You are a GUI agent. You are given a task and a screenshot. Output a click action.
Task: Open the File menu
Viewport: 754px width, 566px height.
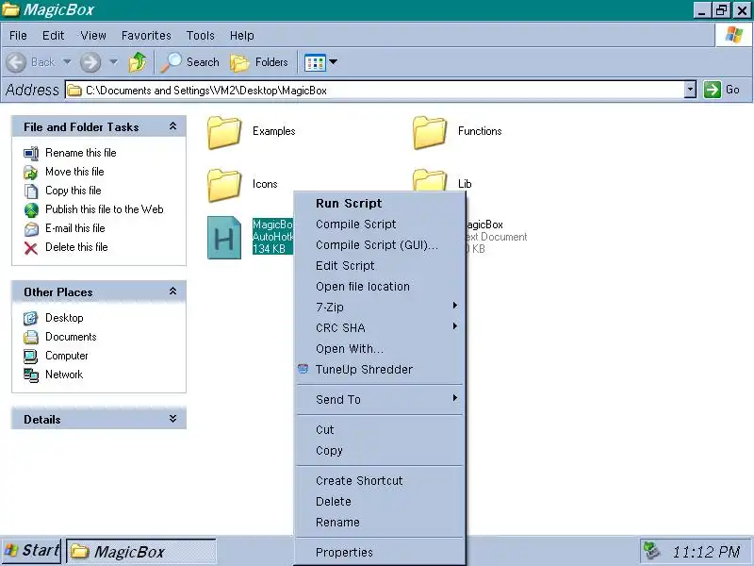[x=18, y=36]
